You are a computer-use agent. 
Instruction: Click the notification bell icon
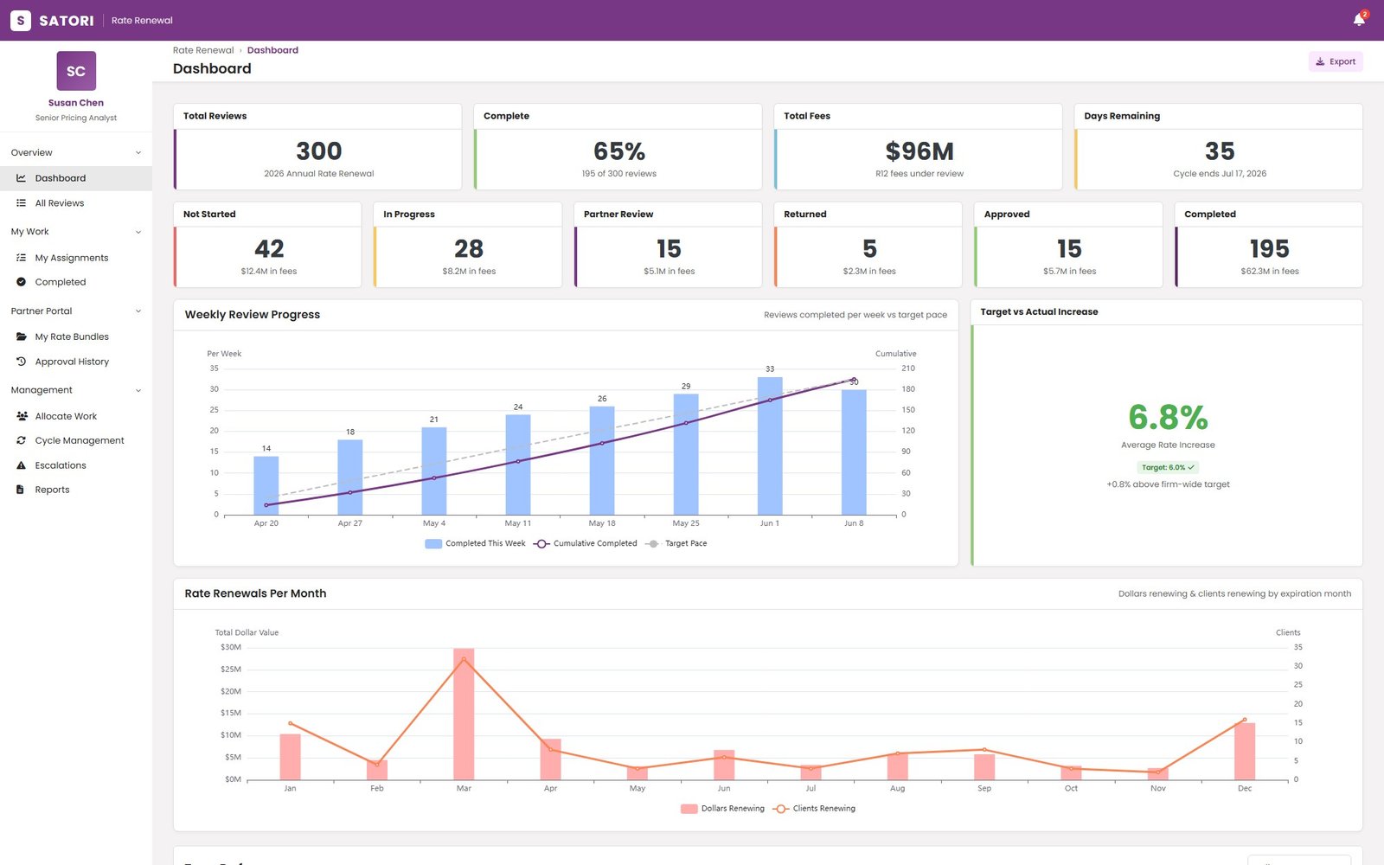[x=1359, y=20]
